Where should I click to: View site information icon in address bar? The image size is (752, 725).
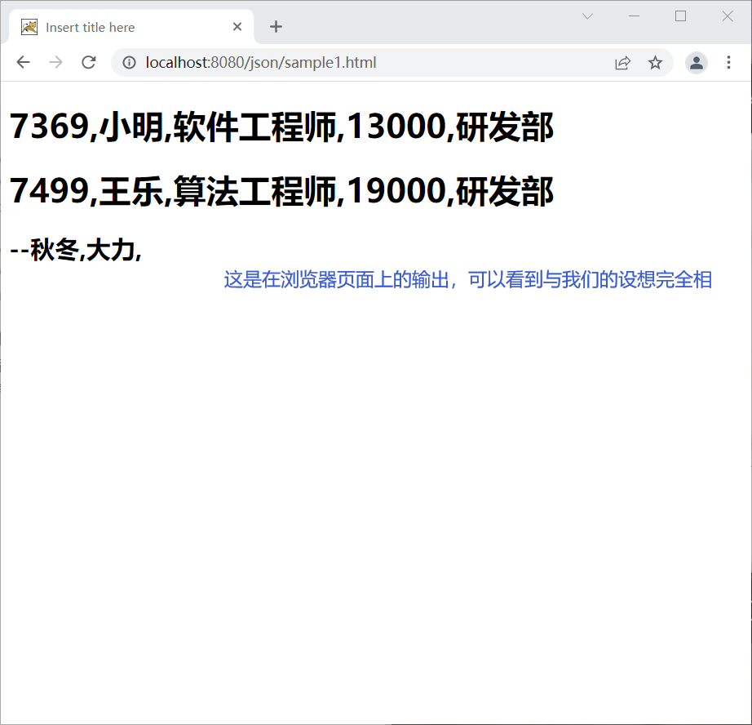point(129,62)
